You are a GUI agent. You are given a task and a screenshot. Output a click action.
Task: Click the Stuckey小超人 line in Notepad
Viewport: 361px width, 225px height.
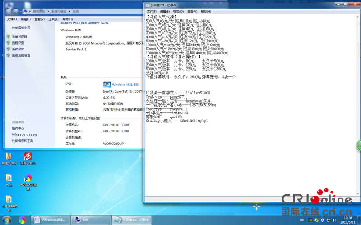(176, 121)
